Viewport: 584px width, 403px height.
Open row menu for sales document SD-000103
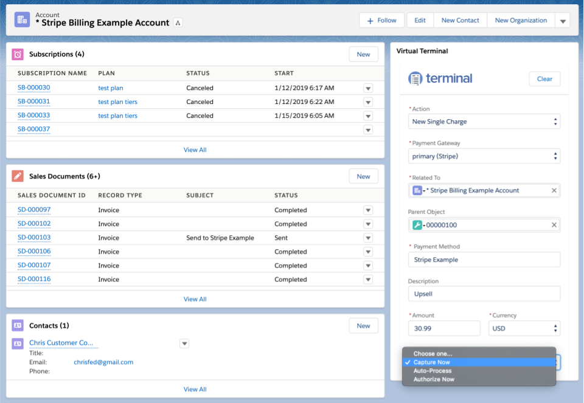tap(368, 238)
